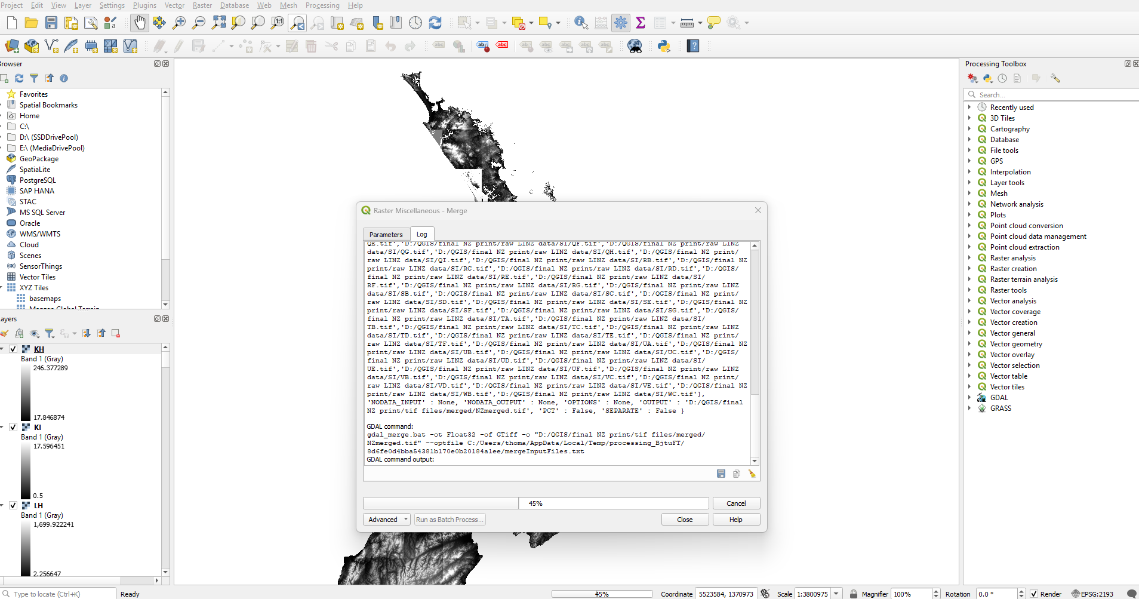1139x599 pixels.
Task: Clear the Merge dialog log with broom
Action: 752,474
